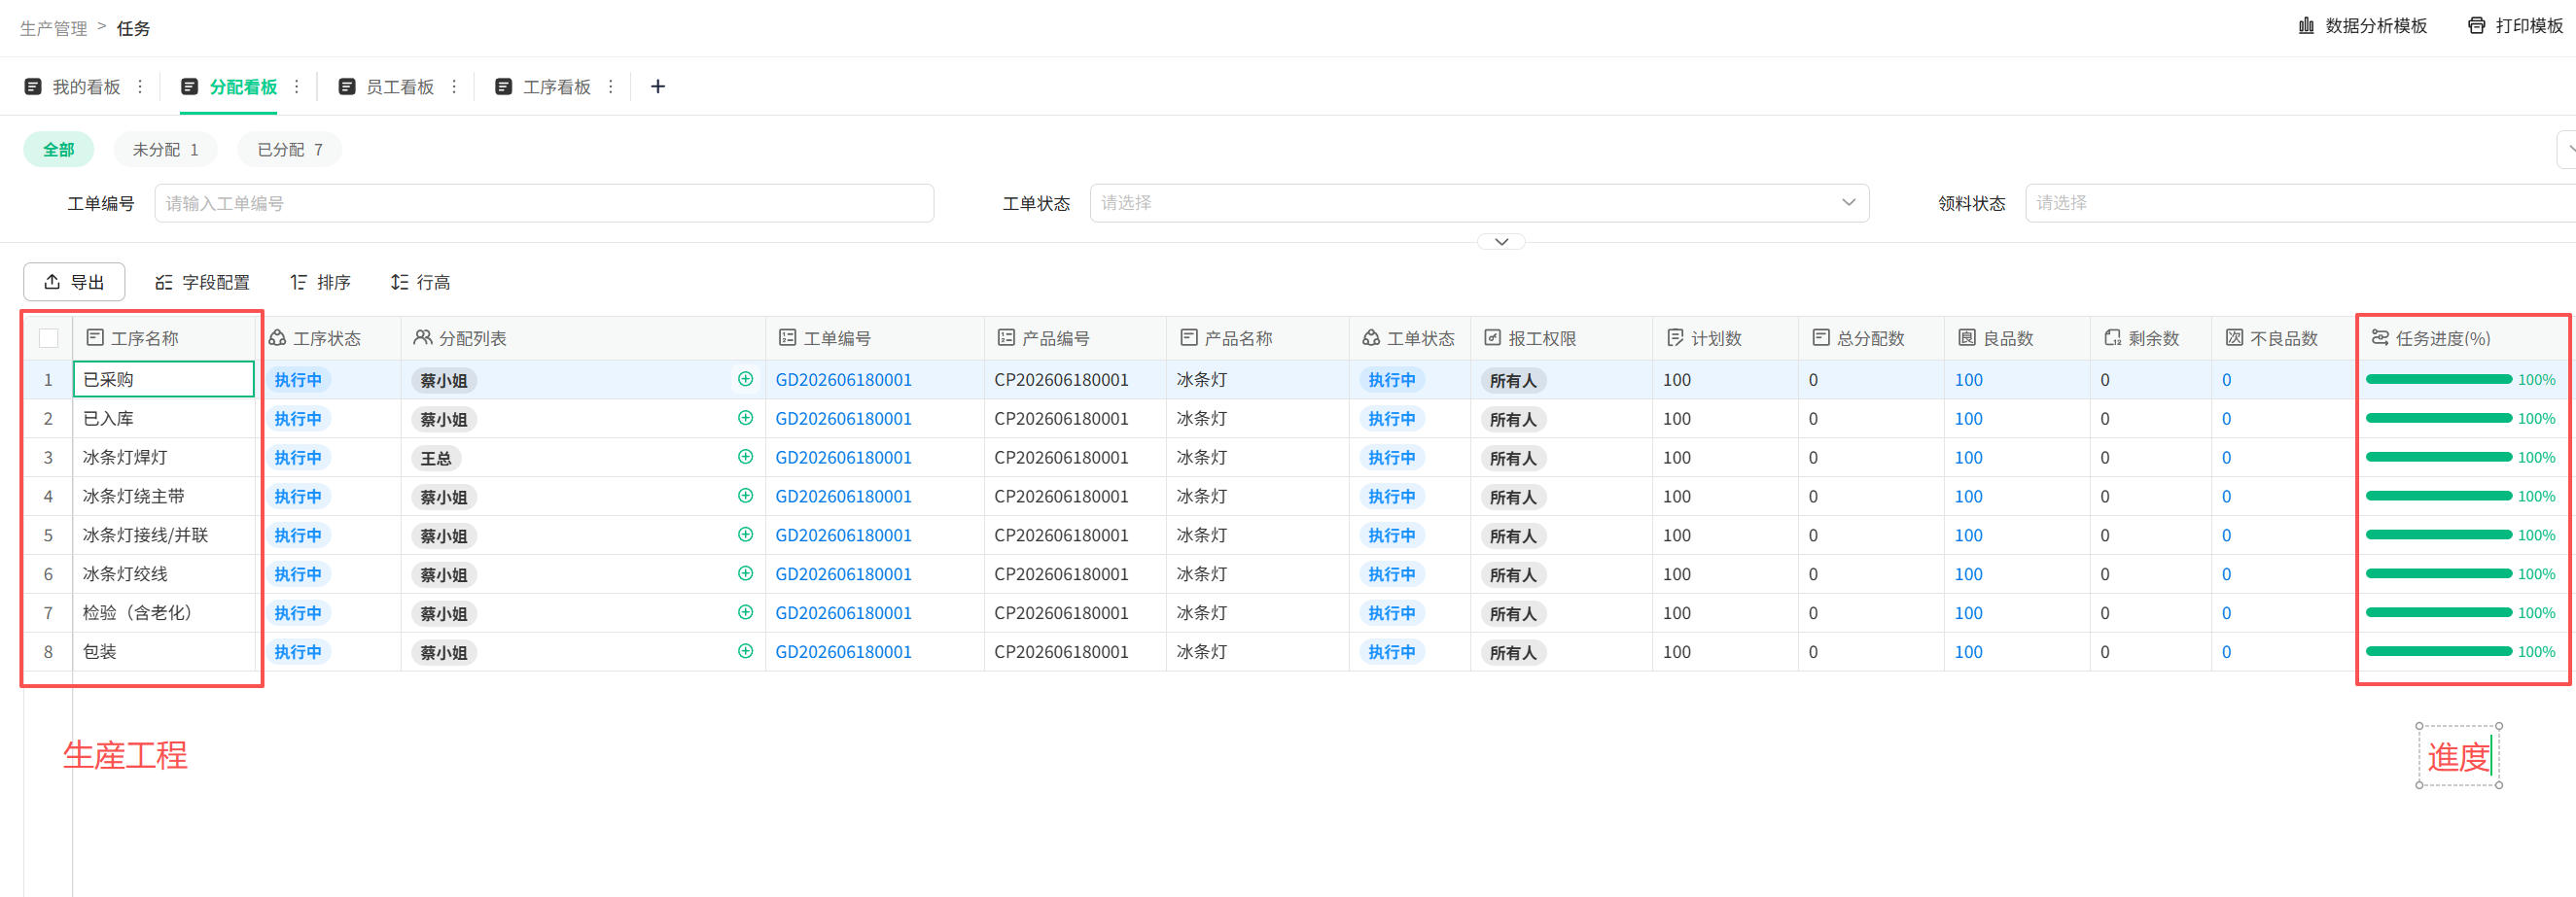Add a new board tab with plus icon
Viewport: 2576px width, 897px height.
pyautogui.click(x=658, y=86)
